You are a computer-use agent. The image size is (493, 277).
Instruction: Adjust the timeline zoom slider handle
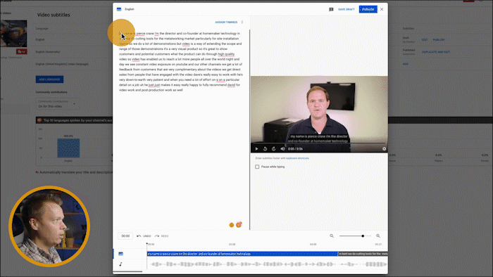click(x=363, y=236)
